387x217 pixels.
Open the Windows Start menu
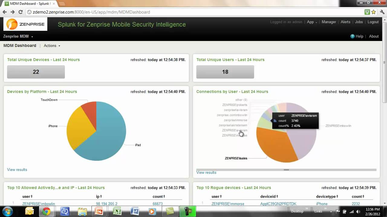coord(7,211)
